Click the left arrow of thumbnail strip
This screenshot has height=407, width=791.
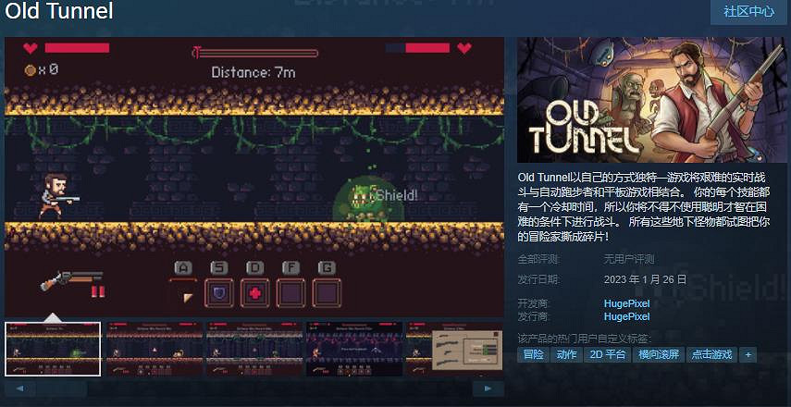[20, 388]
